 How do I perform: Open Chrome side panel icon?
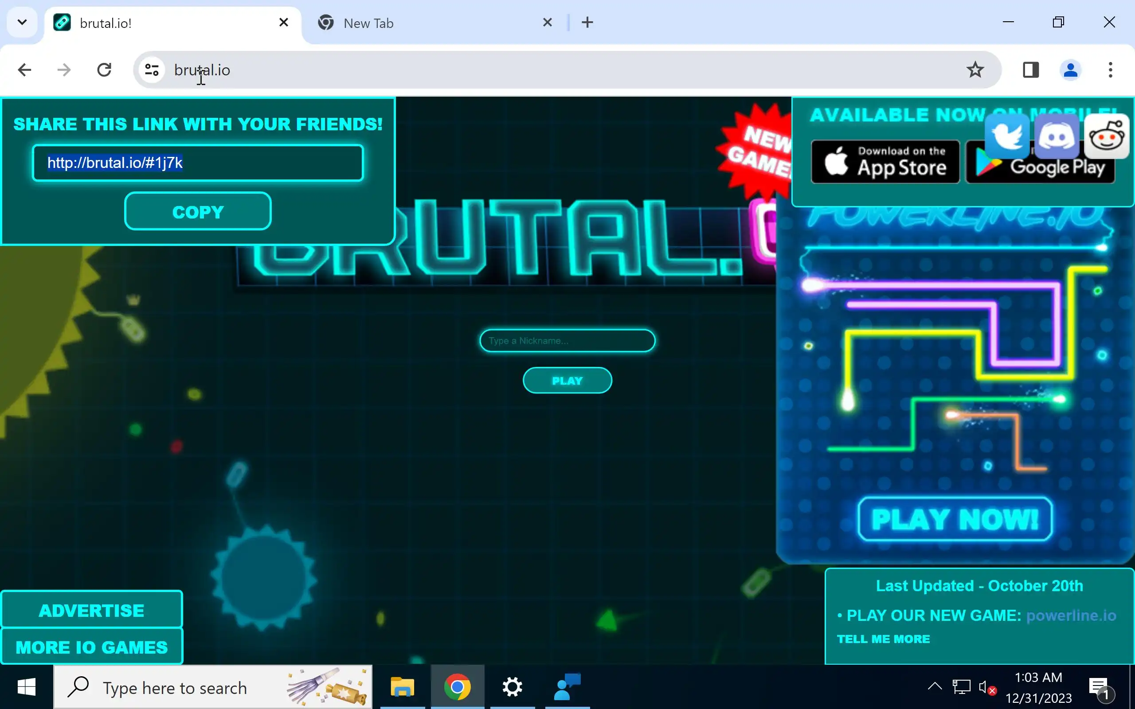point(1030,70)
